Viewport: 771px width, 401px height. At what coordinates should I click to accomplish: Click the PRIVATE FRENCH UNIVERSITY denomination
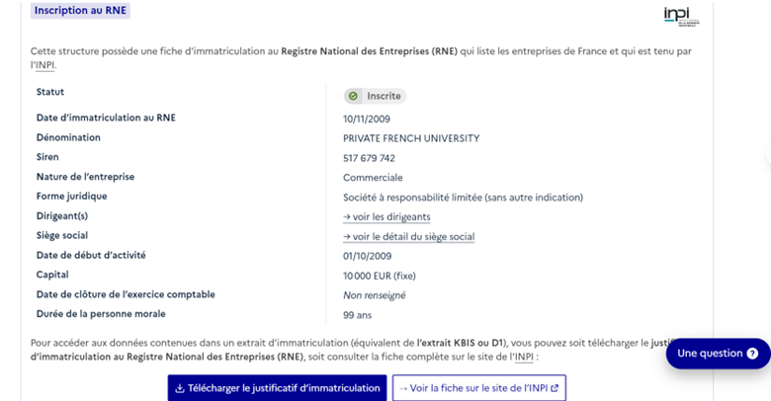(410, 138)
